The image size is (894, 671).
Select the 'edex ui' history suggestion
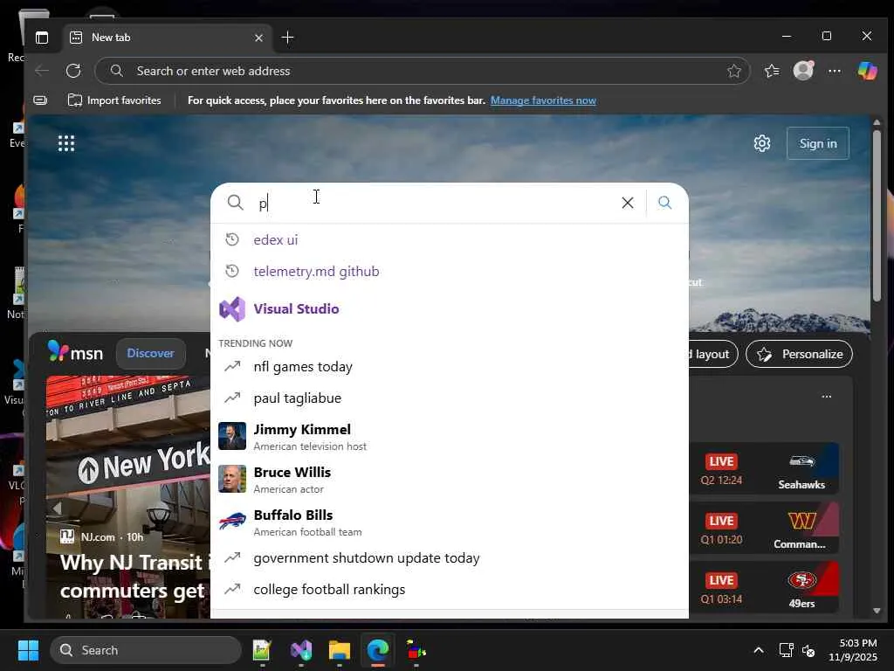click(x=450, y=239)
